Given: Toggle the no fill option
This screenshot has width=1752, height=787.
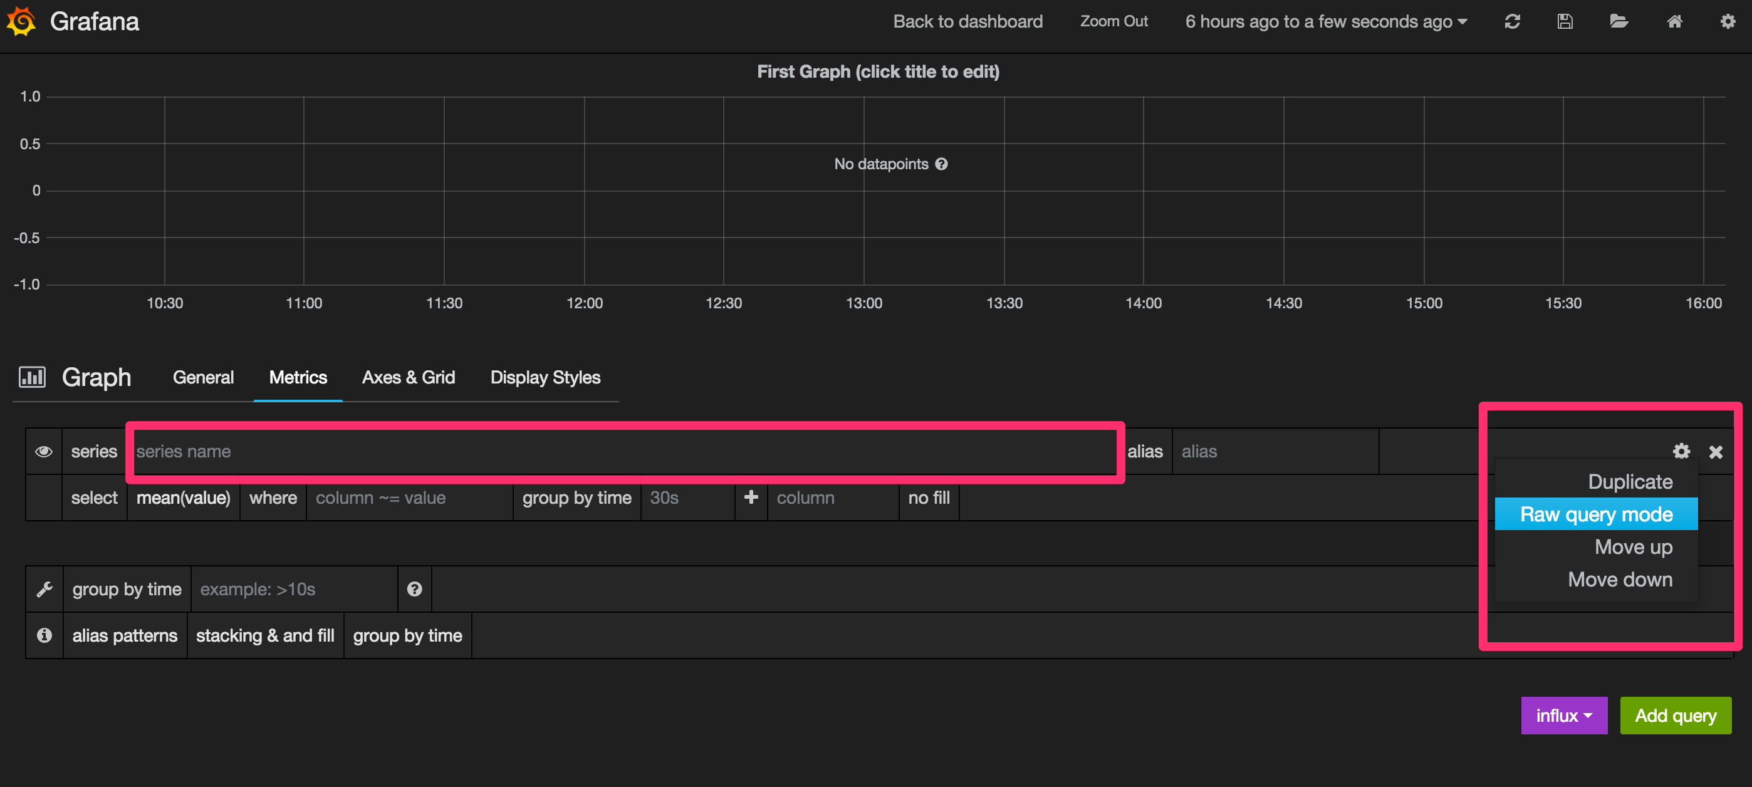Looking at the screenshot, I should tap(929, 498).
